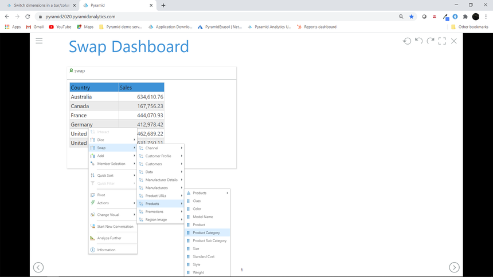
Task: Expand Manufacturers dimension
Action: tap(161, 188)
